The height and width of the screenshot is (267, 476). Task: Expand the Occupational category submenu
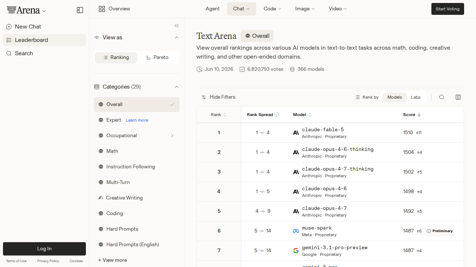coord(172,136)
